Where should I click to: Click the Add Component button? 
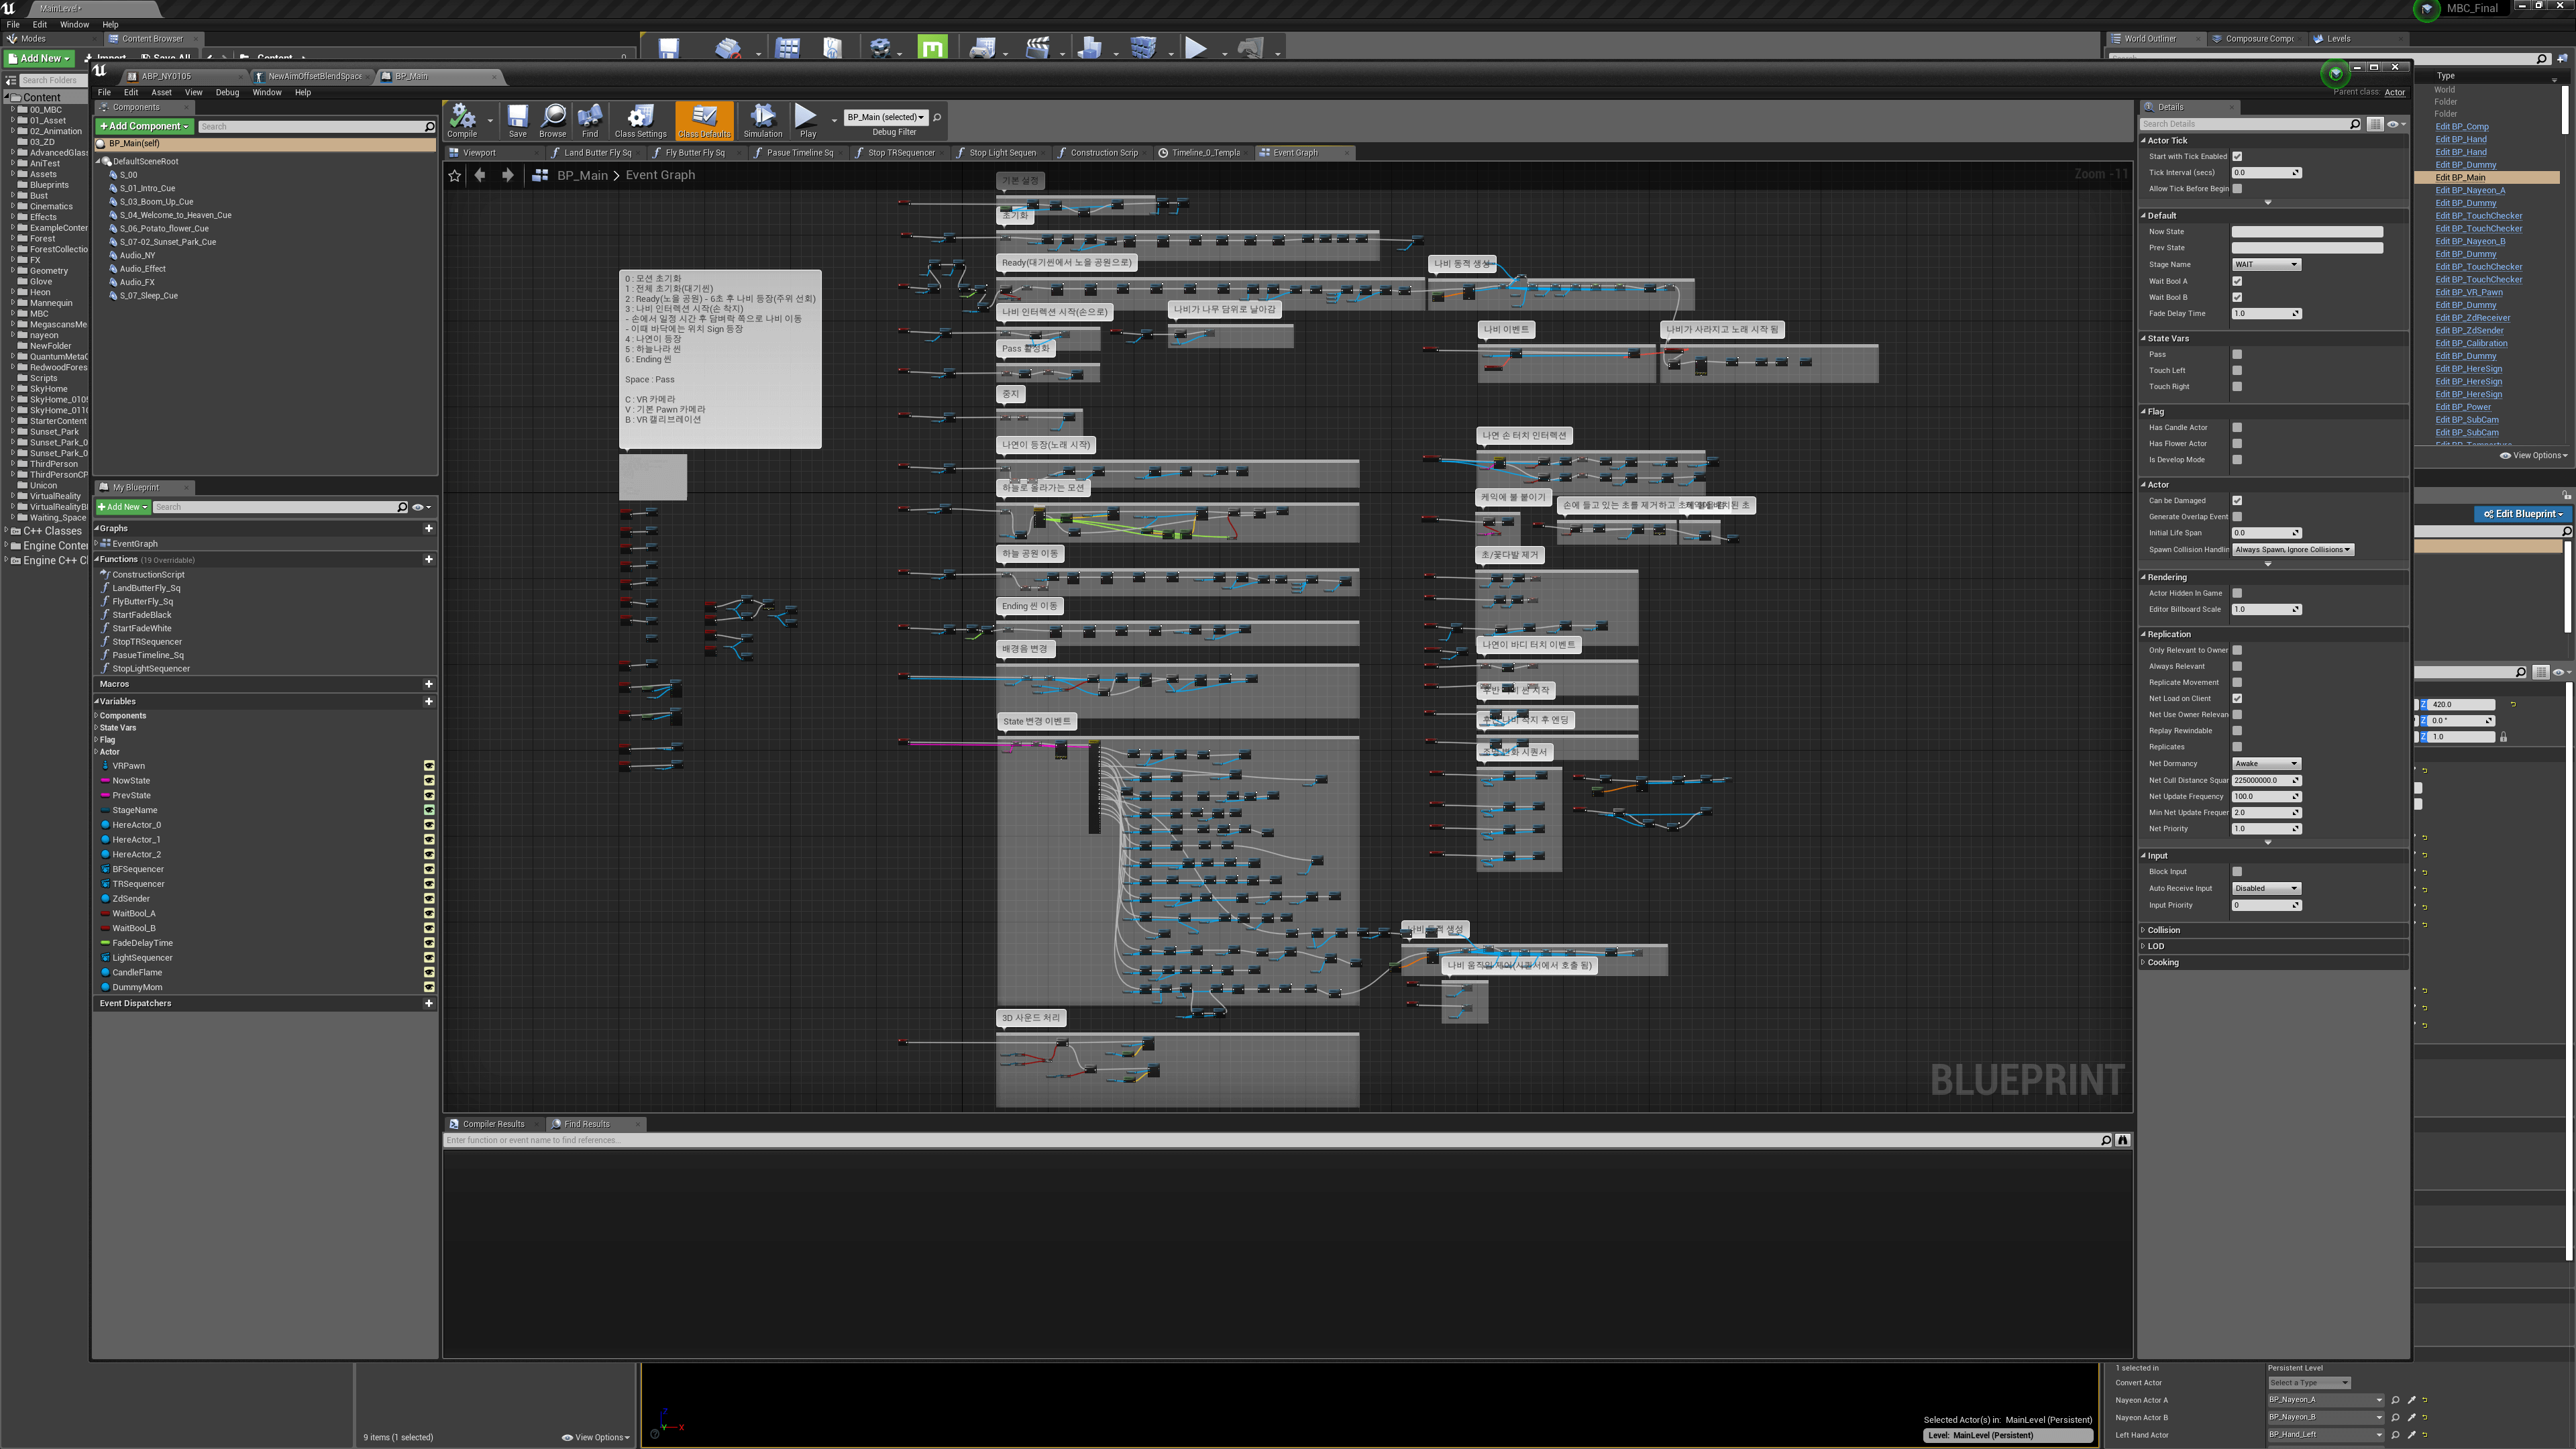(x=144, y=126)
